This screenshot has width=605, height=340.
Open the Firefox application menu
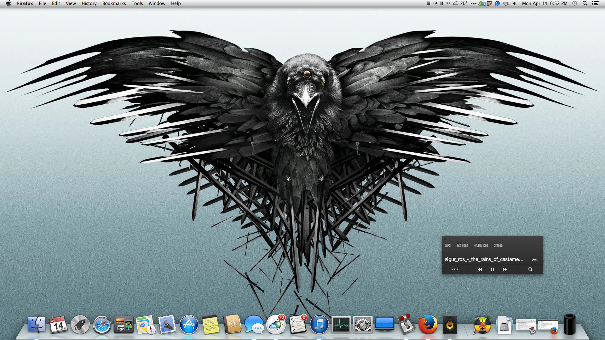[x=25, y=3]
